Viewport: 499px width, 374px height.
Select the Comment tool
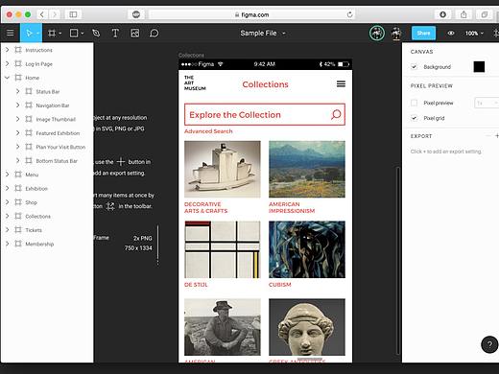click(x=154, y=33)
